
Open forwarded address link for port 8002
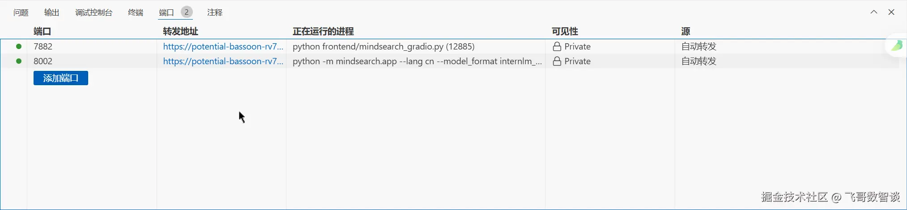[x=223, y=61]
